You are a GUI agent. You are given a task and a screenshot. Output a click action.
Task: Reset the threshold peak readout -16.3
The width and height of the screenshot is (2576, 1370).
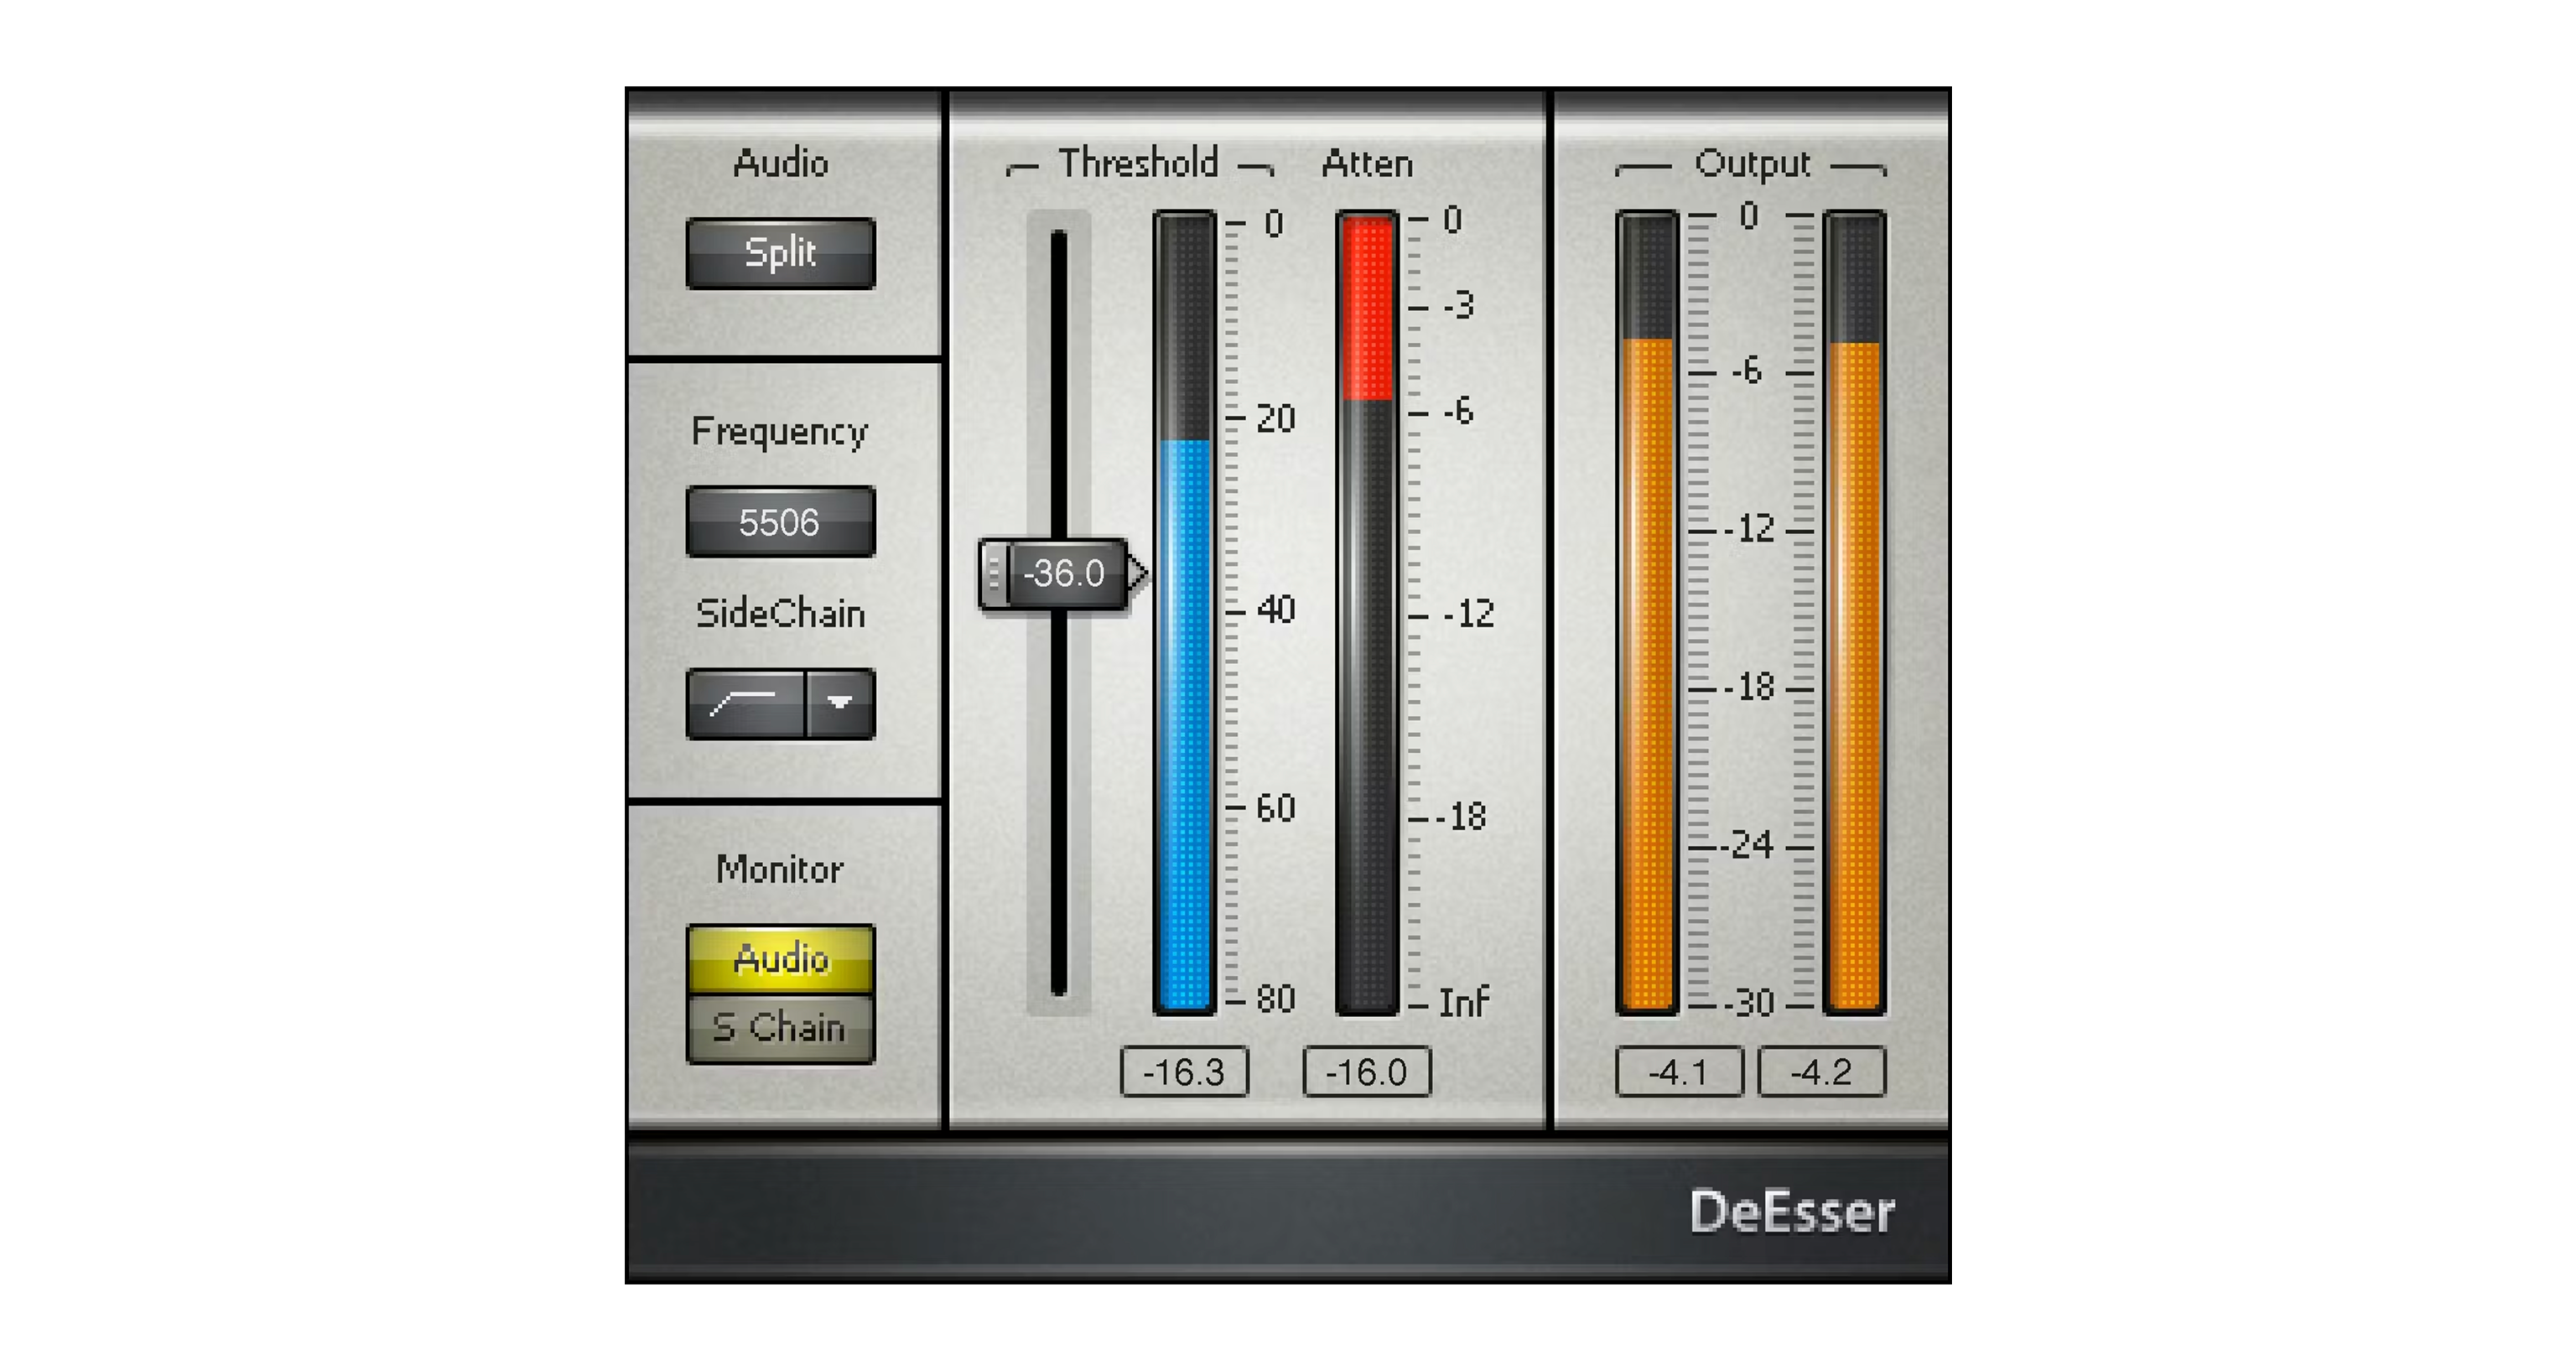tap(1184, 1072)
